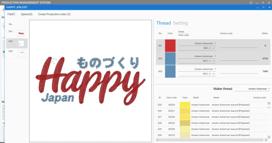Switch to the Setting tab
272x143 pixels.
(x=181, y=23)
